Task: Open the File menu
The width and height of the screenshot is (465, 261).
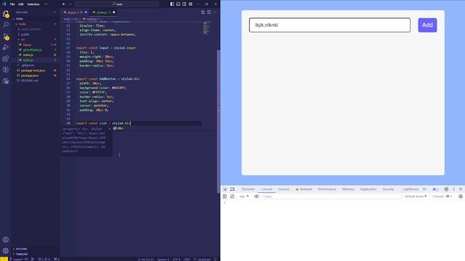Action: tap(12, 4)
